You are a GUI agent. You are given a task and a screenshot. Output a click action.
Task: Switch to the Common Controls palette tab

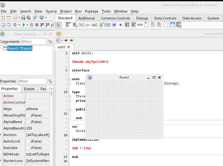115,18
